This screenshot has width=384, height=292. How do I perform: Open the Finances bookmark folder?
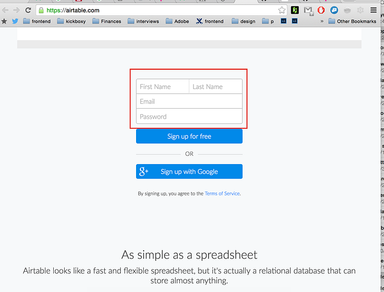(106, 21)
